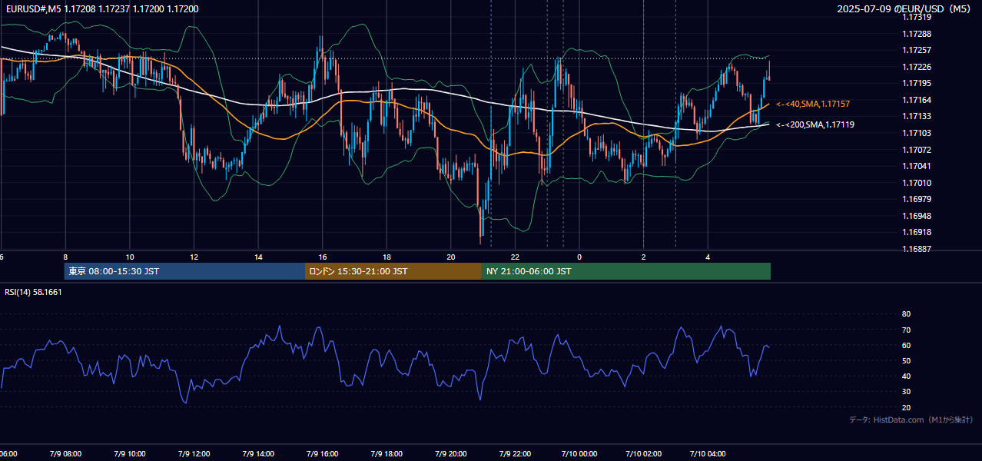Image resolution: width=982 pixels, height=461 pixels.
Task: Click price axis value 1.17319
Action: coord(917,17)
